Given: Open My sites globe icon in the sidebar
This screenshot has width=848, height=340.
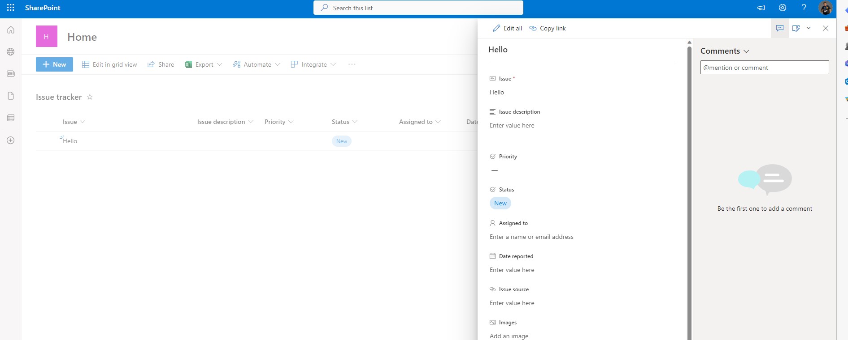Looking at the screenshot, I should 11,52.
